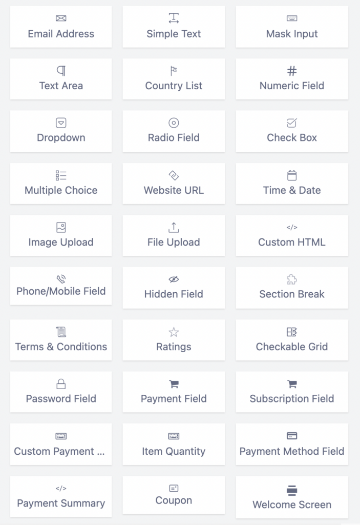Viewport: 360px width, 525px height.
Task: Select the shopping cart icon on Payment Field
Action: [174, 384]
